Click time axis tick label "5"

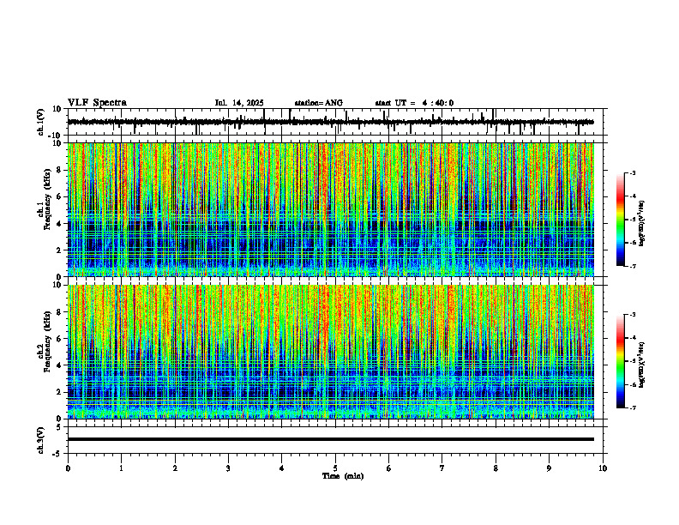pos(335,468)
